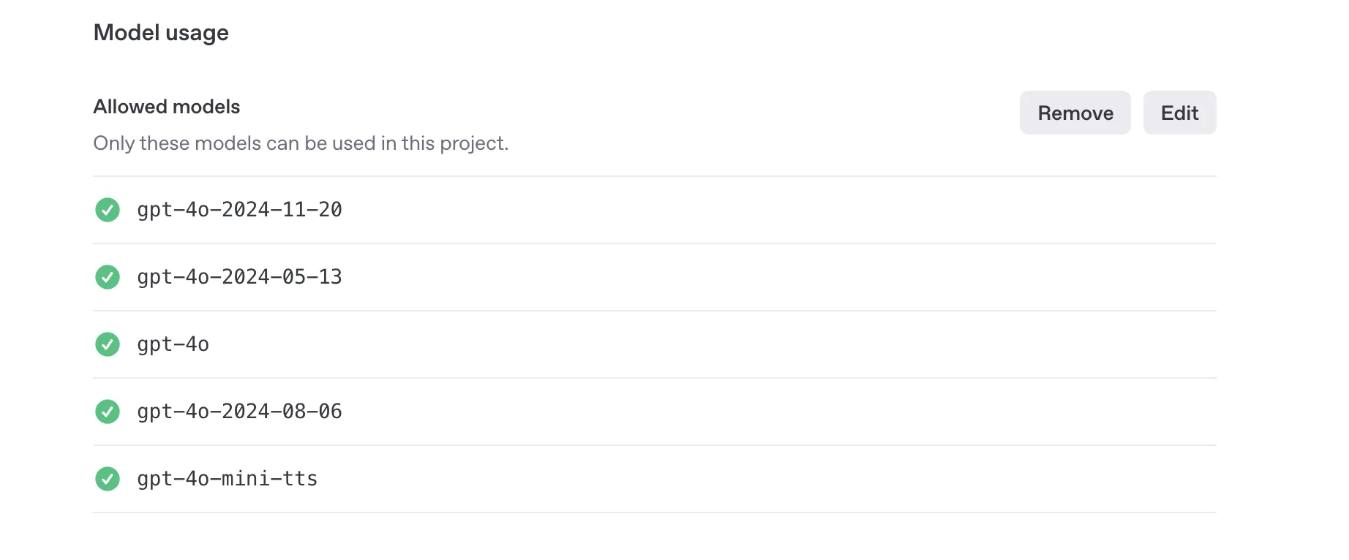This screenshot has width=1349, height=560.
Task: Click the Allowed models section title
Action: tap(167, 107)
